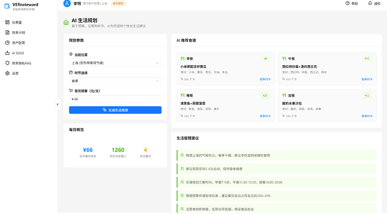Click the ¥18 price tag on 午餐

click(367, 59)
